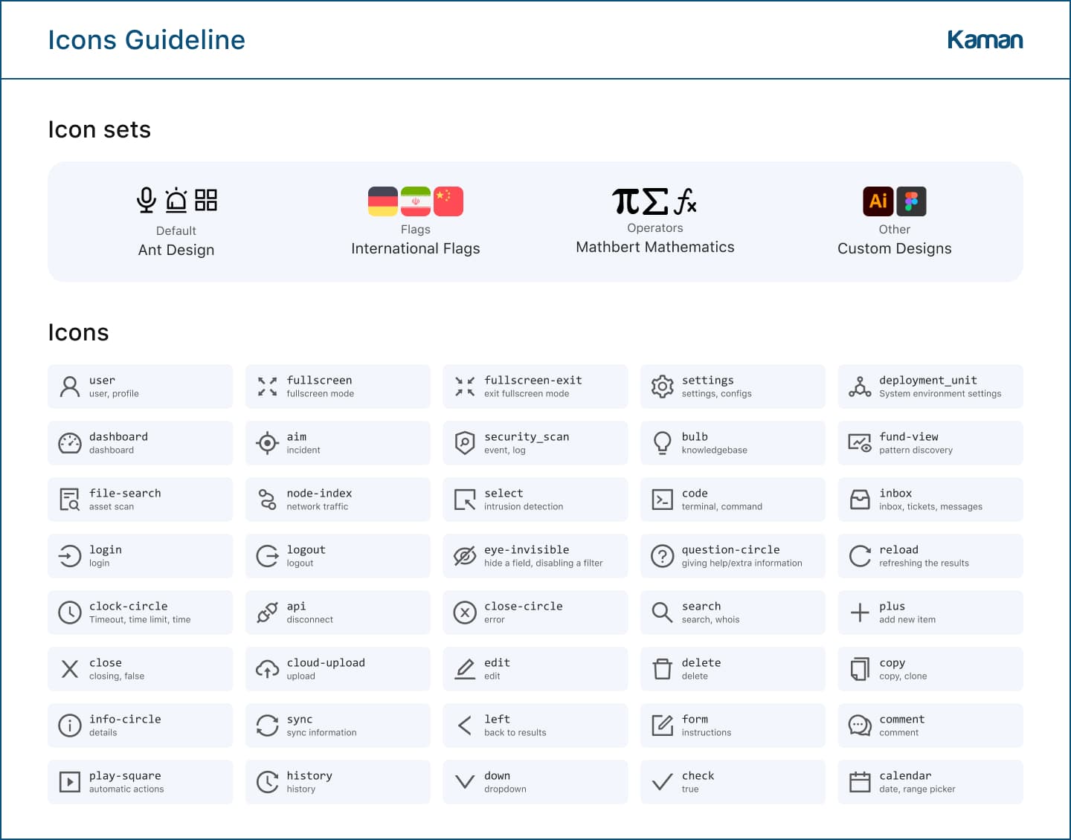Click the left back arrow icon
The width and height of the screenshot is (1071, 840).
tap(465, 726)
